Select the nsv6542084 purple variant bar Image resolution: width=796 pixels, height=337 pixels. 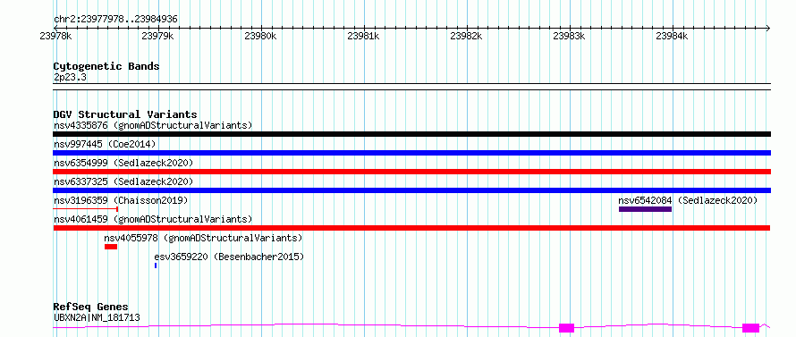pos(645,209)
